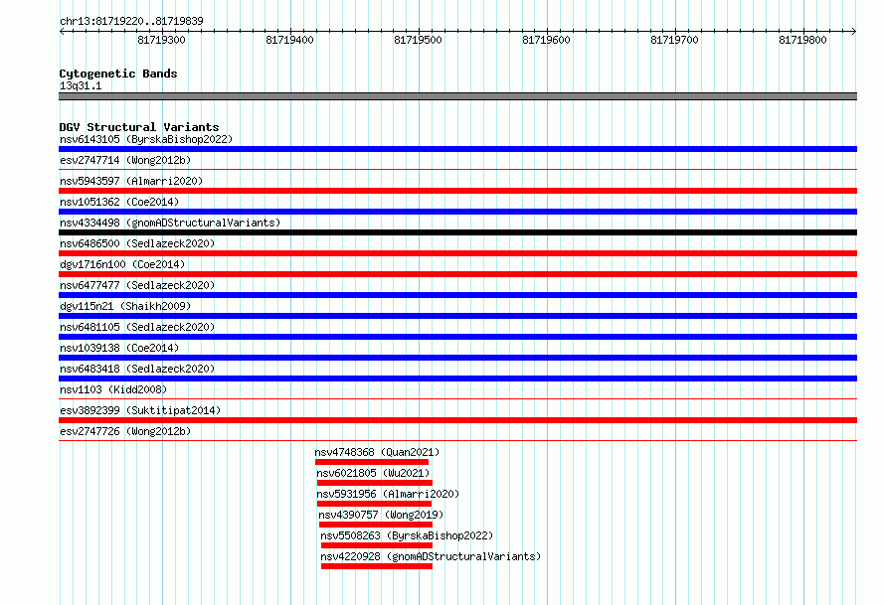Open nsv1039138 (Coe2014) variant label
The width and height of the screenshot is (885, 605).
point(119,348)
